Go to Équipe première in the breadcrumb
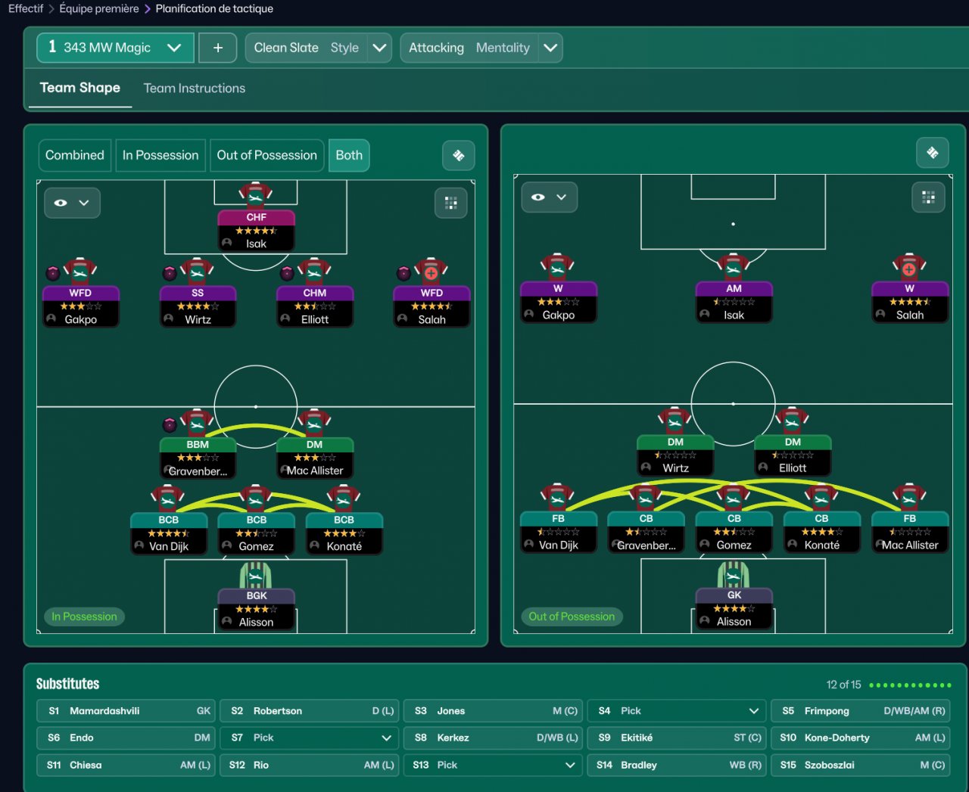This screenshot has height=792, width=969. pos(99,9)
